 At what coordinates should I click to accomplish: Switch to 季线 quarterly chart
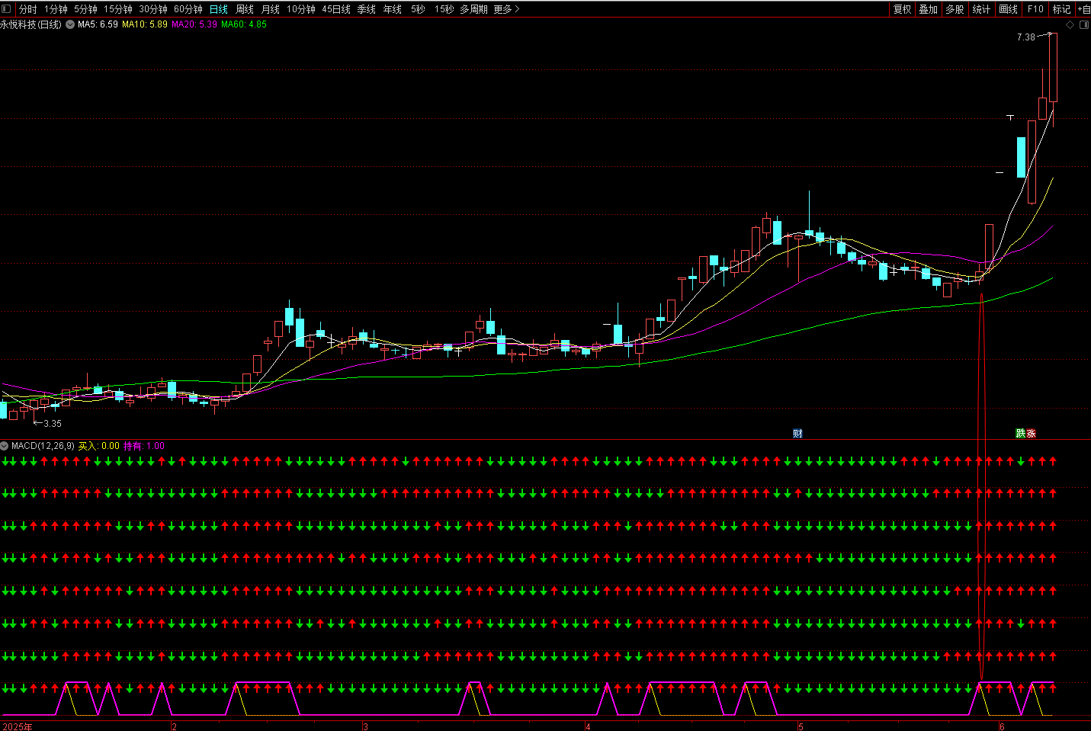click(x=367, y=9)
